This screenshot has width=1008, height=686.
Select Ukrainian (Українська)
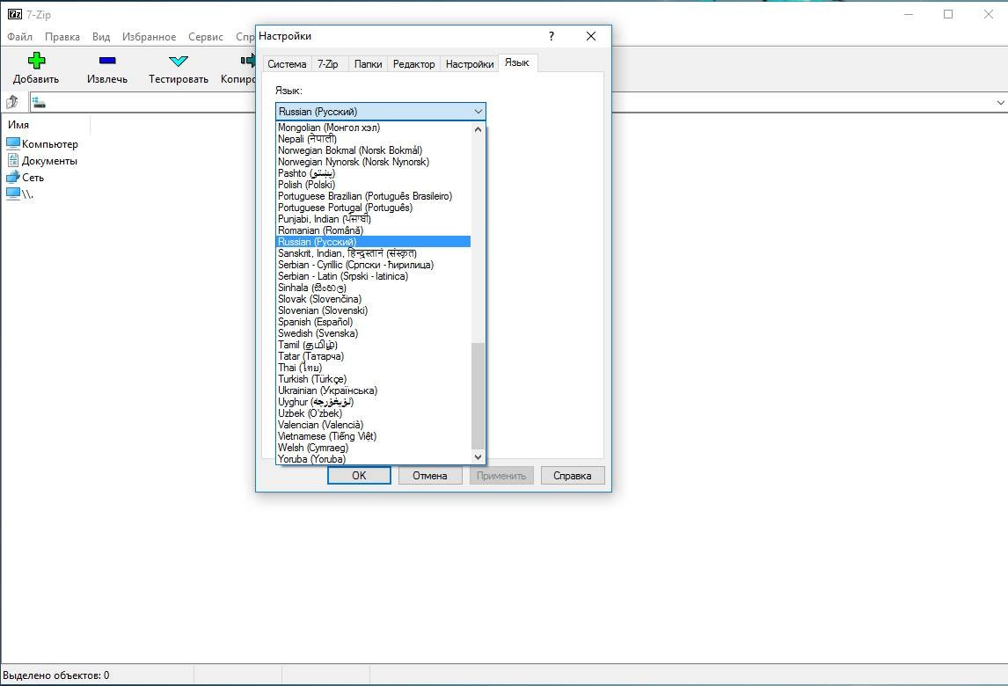(x=373, y=390)
